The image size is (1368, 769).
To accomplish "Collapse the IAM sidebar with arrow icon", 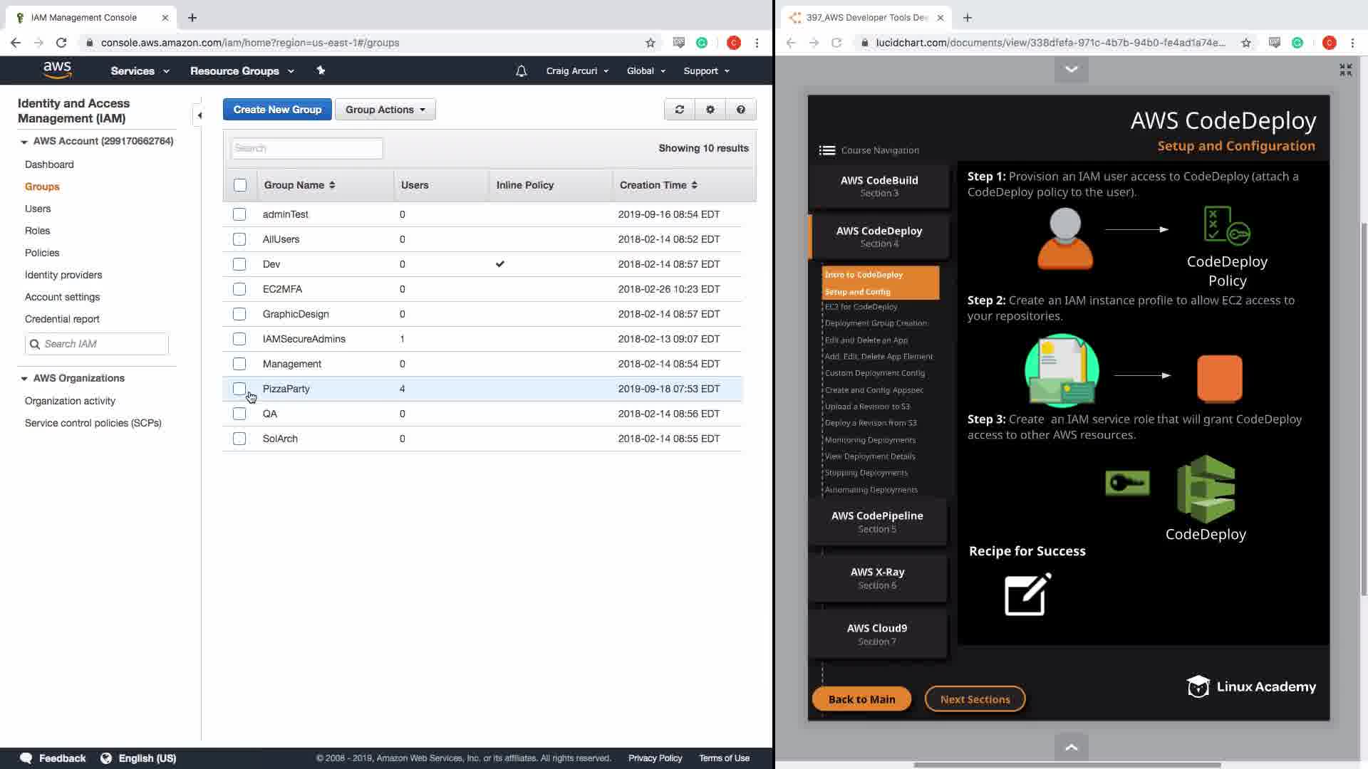I will [x=199, y=115].
